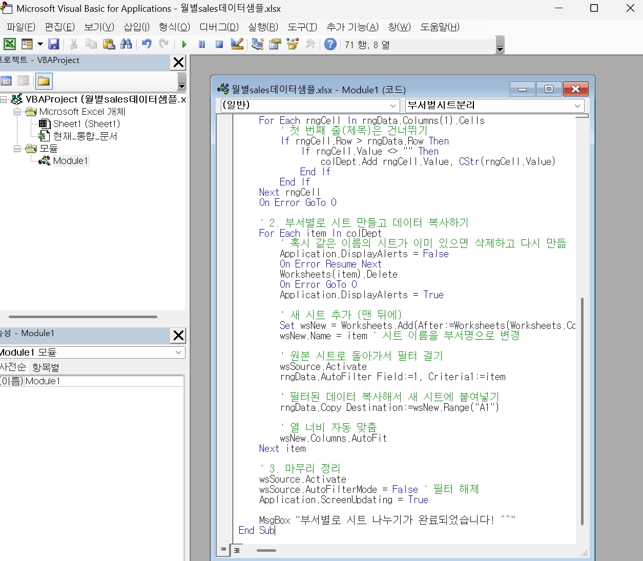
Task: Click the View Object icon in the project panel
Action: click(x=23, y=81)
